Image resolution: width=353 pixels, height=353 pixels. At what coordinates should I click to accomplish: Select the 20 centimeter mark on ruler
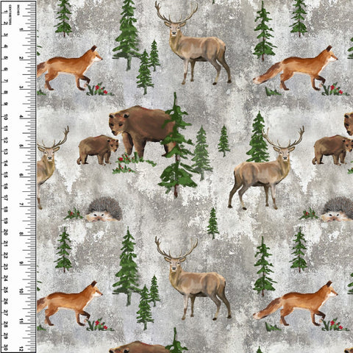6,232
